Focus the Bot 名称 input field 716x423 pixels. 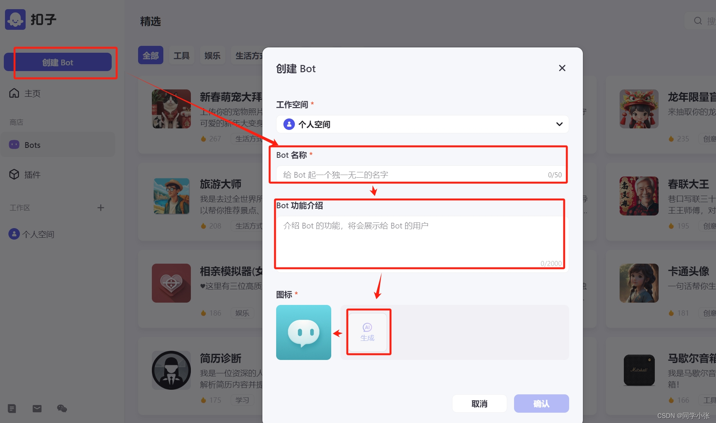(x=422, y=175)
